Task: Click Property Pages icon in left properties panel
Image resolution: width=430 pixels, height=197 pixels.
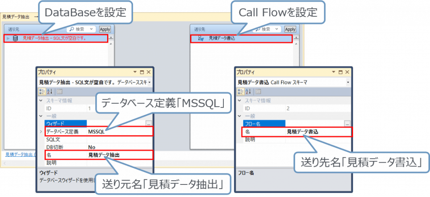Action: (59, 92)
